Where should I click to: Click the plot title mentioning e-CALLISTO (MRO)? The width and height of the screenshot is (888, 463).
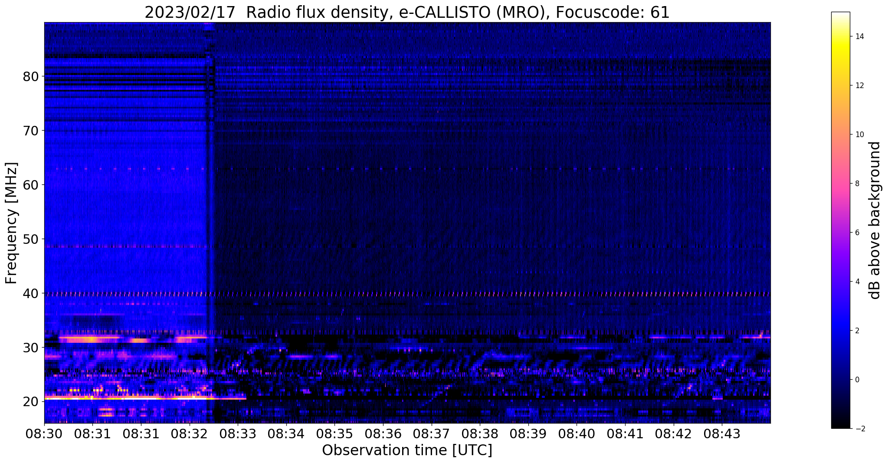pos(407,12)
